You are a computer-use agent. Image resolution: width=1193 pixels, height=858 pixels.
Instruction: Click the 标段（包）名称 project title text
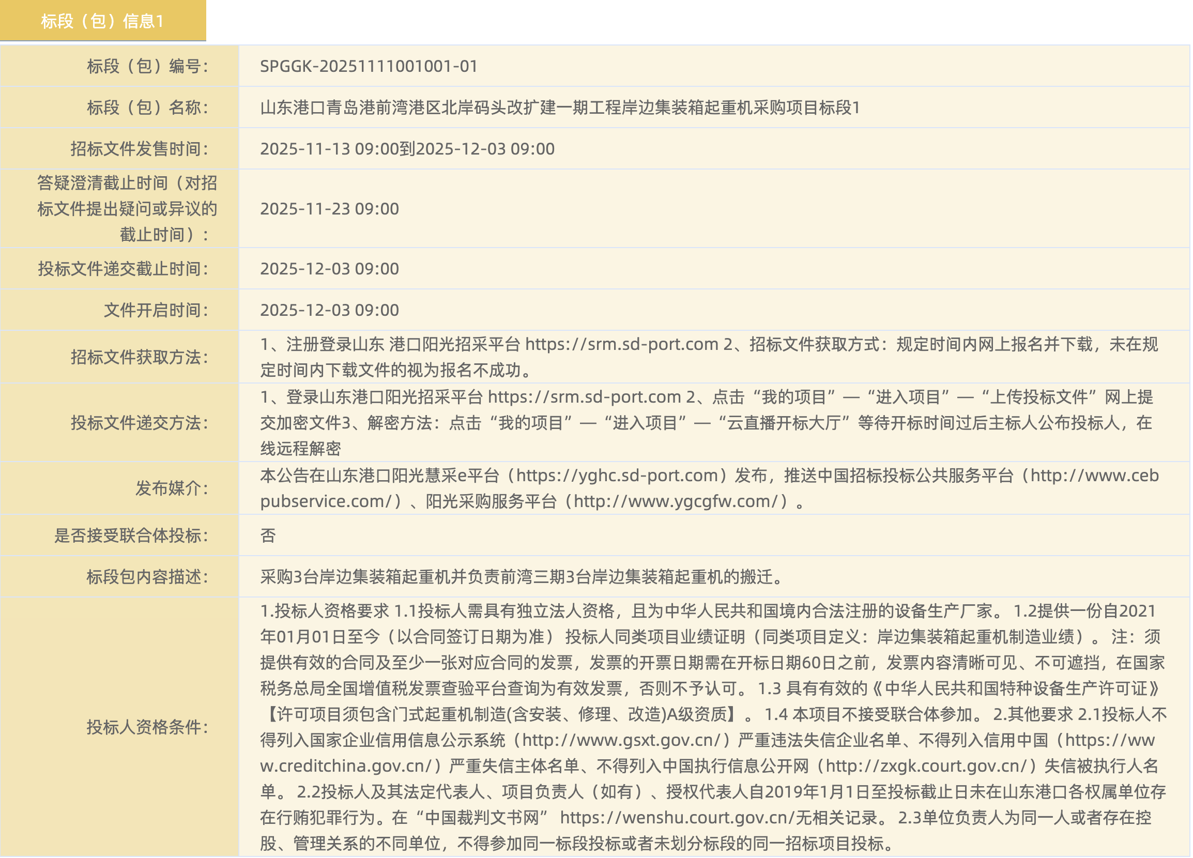[560, 108]
